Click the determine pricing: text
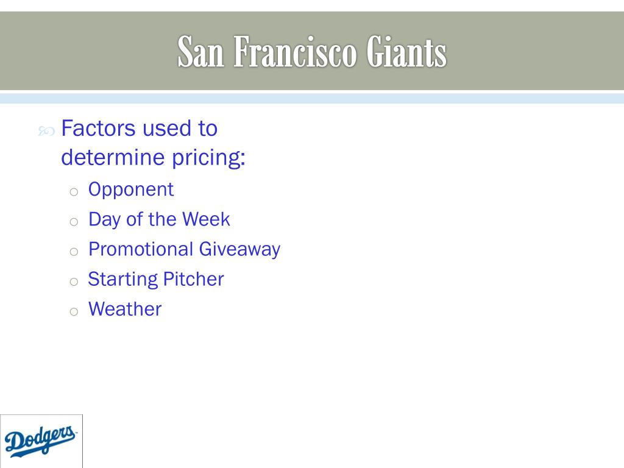Screen dimensions: 624x468 tap(153, 158)
